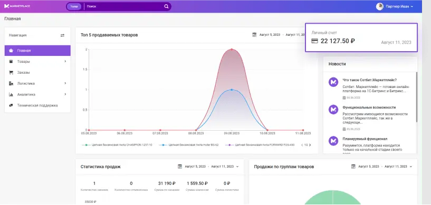Open the Партнер Иван user dropdown

[x=395, y=6]
